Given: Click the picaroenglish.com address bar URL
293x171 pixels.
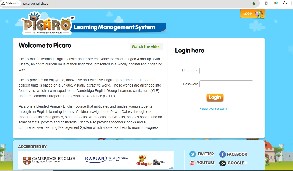Looking at the screenshot, I should (x=37, y=3).
